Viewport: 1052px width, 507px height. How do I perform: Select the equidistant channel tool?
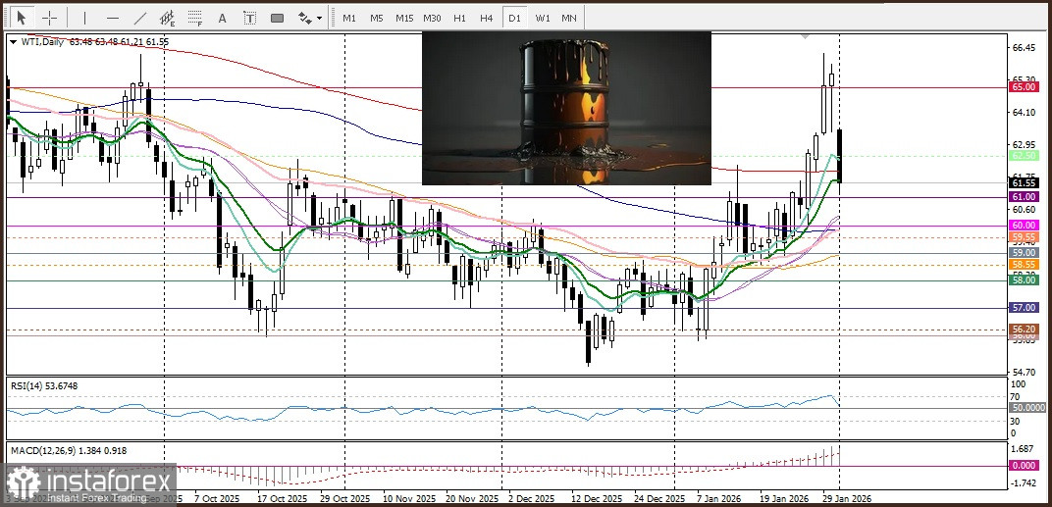click(169, 18)
